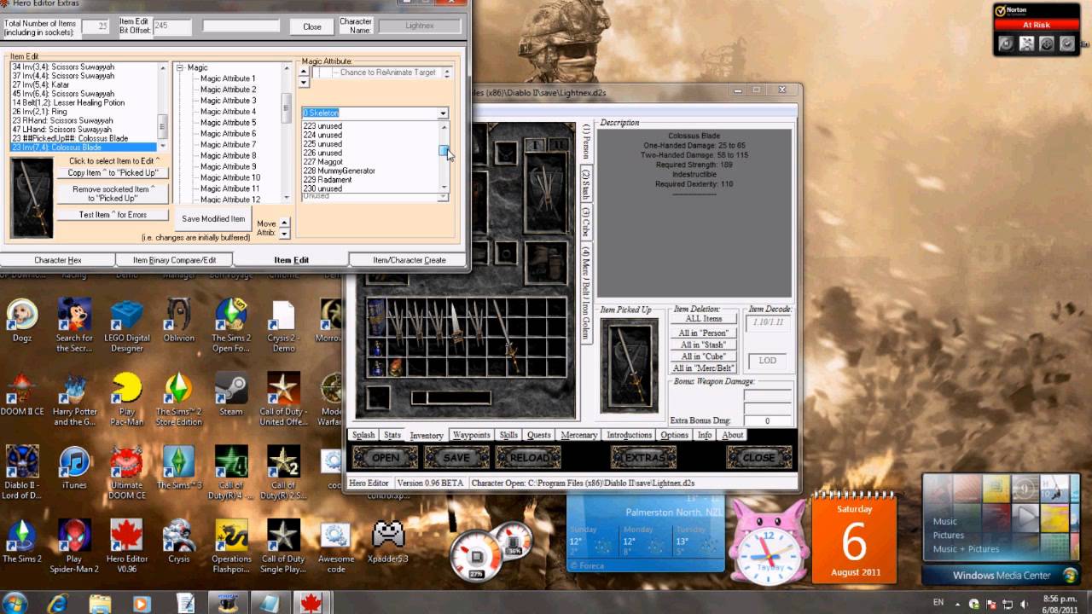1092x614 pixels.
Task: Launch DOOM II CE desktop shortcut
Action: [x=22, y=394]
